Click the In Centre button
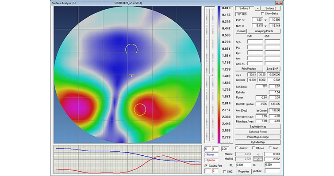334x176 pixels. coord(261,111)
